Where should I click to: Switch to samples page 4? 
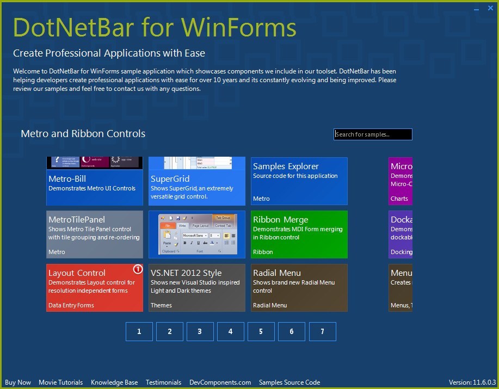[230, 331]
